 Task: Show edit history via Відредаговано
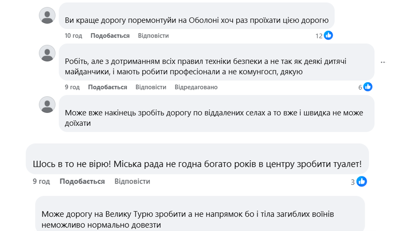click(x=196, y=87)
